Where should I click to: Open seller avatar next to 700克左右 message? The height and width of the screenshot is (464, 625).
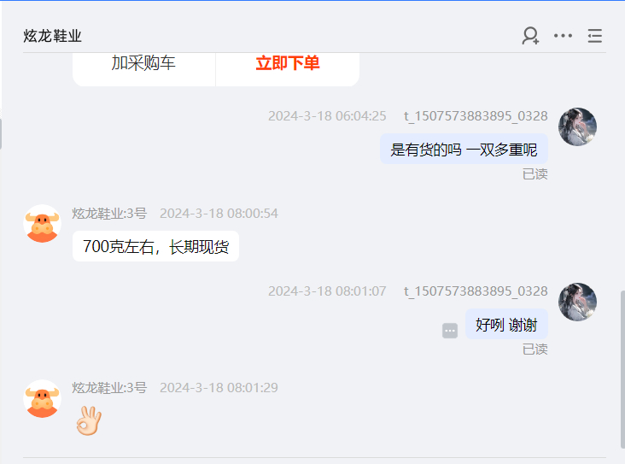click(x=42, y=223)
